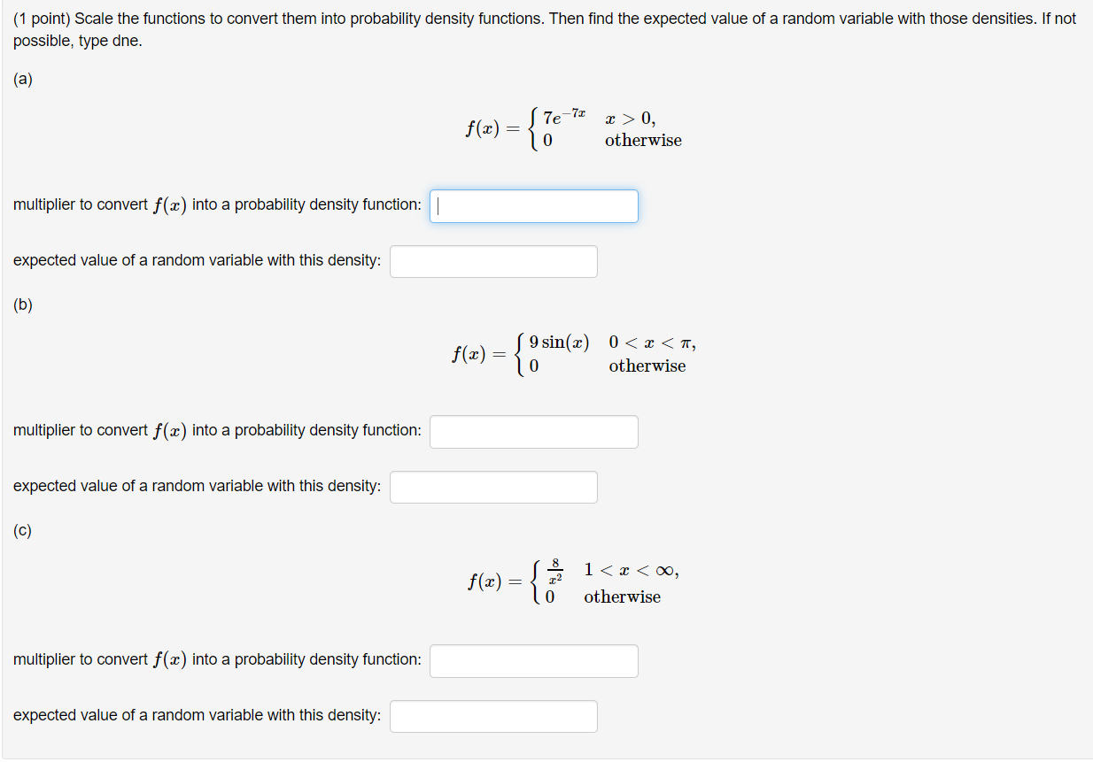Select the part (a) label
The width and height of the screenshot is (1093, 762).
[23, 79]
